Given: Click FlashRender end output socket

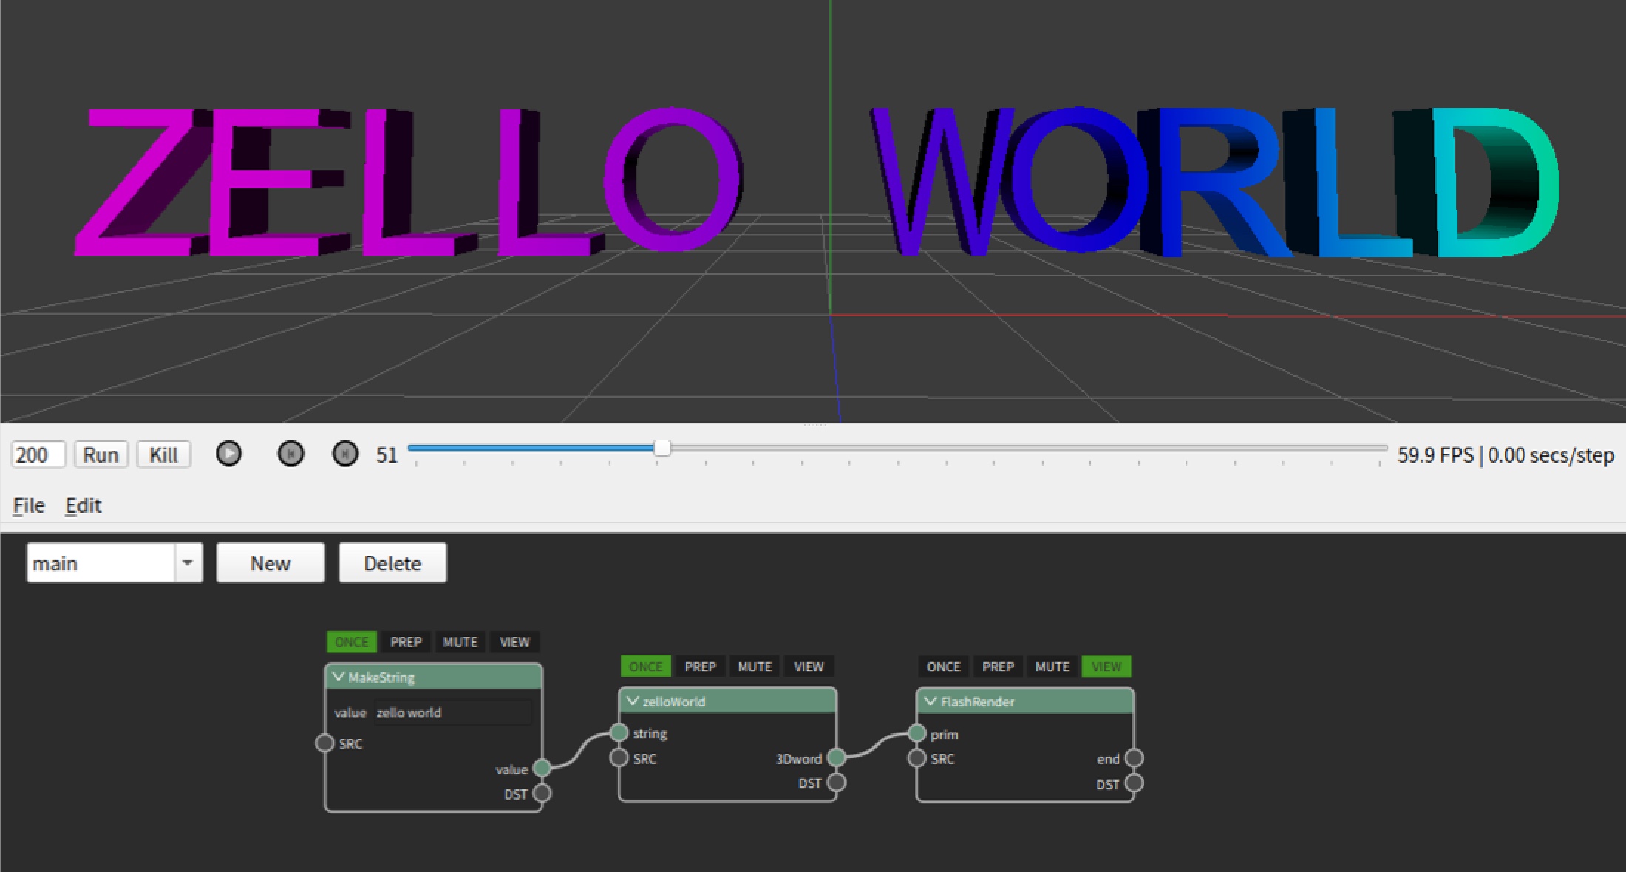Looking at the screenshot, I should tap(1134, 758).
